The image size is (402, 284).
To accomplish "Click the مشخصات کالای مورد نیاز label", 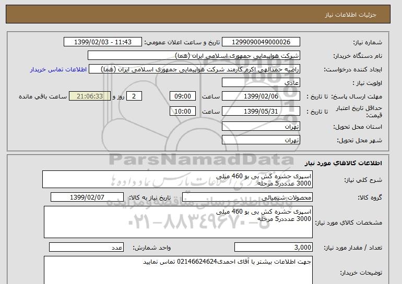I will [x=349, y=223].
